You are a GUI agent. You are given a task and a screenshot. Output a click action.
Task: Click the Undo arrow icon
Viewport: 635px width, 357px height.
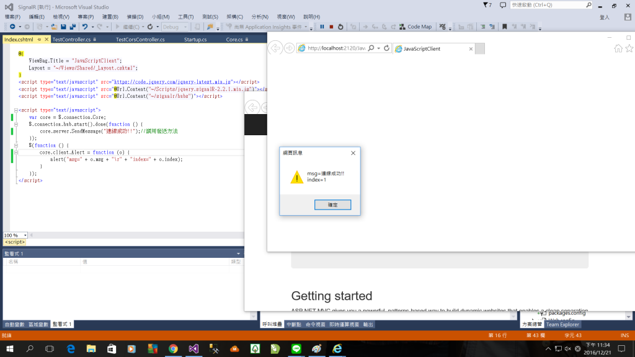point(85,27)
